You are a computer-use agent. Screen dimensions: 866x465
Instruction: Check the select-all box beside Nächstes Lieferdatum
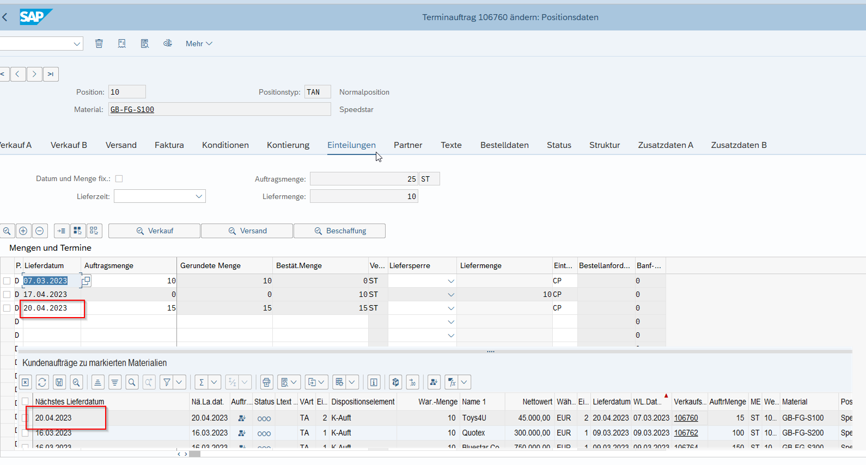[x=25, y=402]
